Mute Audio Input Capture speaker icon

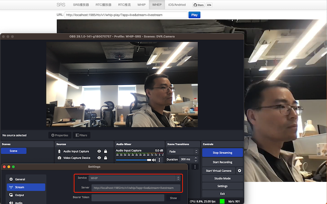coord(154,160)
